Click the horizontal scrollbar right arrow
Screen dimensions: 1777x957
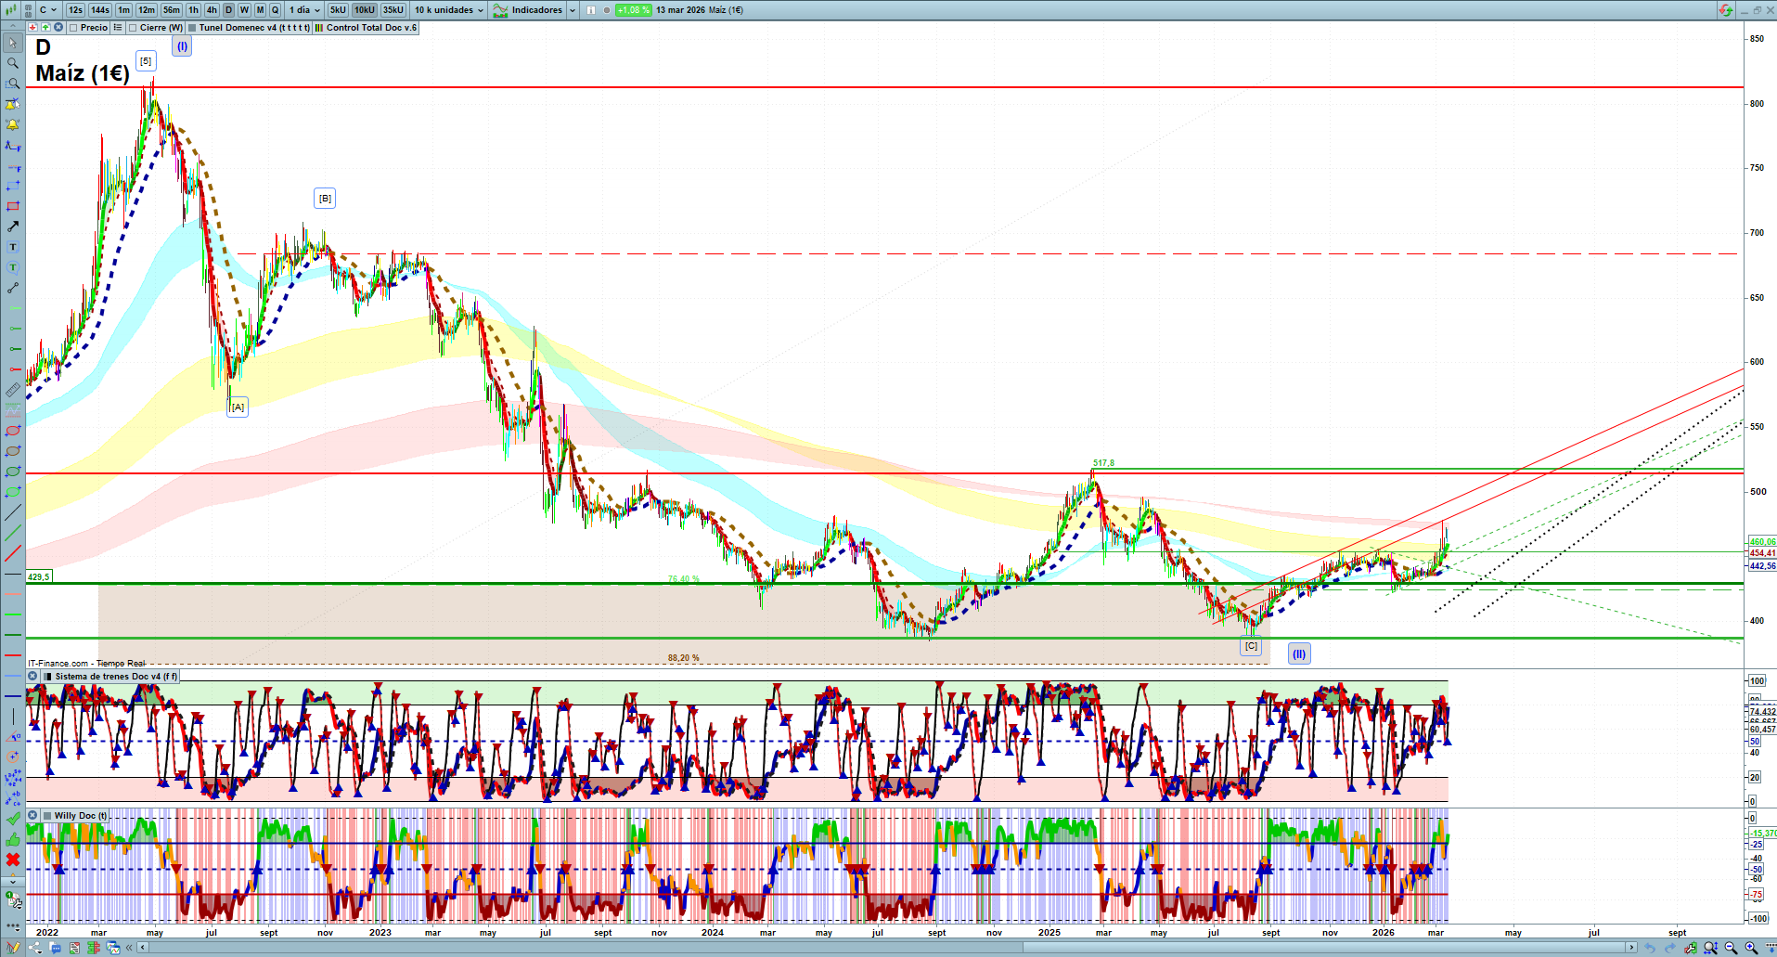click(x=1632, y=948)
